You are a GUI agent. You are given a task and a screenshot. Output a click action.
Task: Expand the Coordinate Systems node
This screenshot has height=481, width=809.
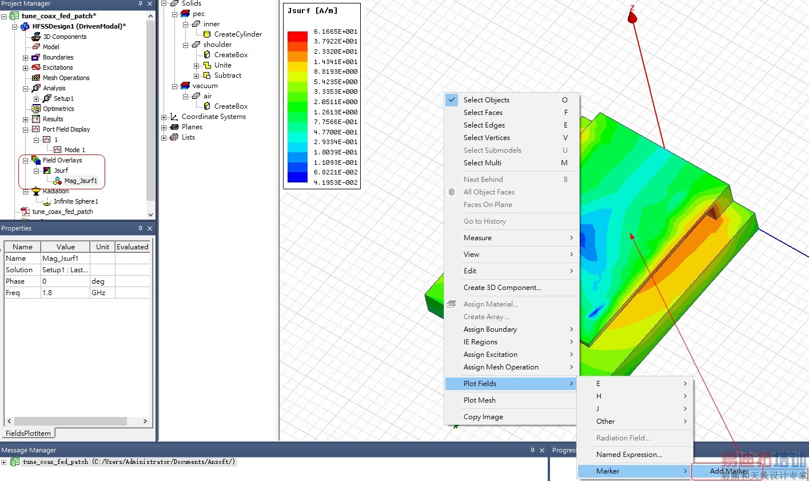(164, 117)
